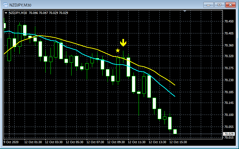This screenshot has width=239, height=149.
Task: Click the 70.360 price scale label
Action: tap(229, 45)
